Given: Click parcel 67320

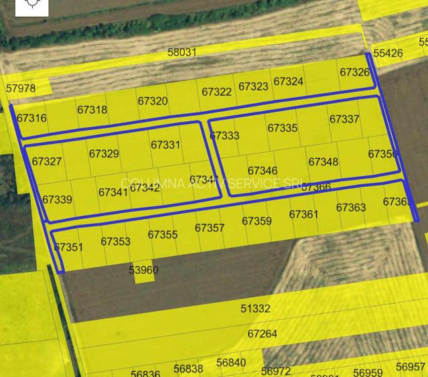Looking at the screenshot, I should [153, 101].
